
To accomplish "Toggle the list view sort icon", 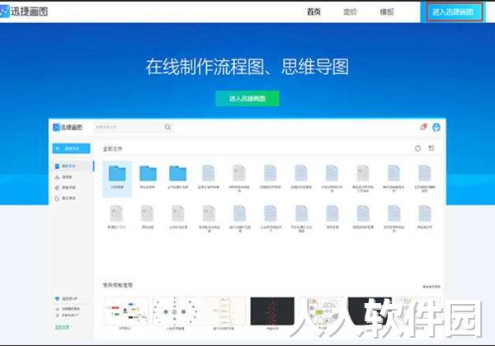I will click(x=431, y=148).
